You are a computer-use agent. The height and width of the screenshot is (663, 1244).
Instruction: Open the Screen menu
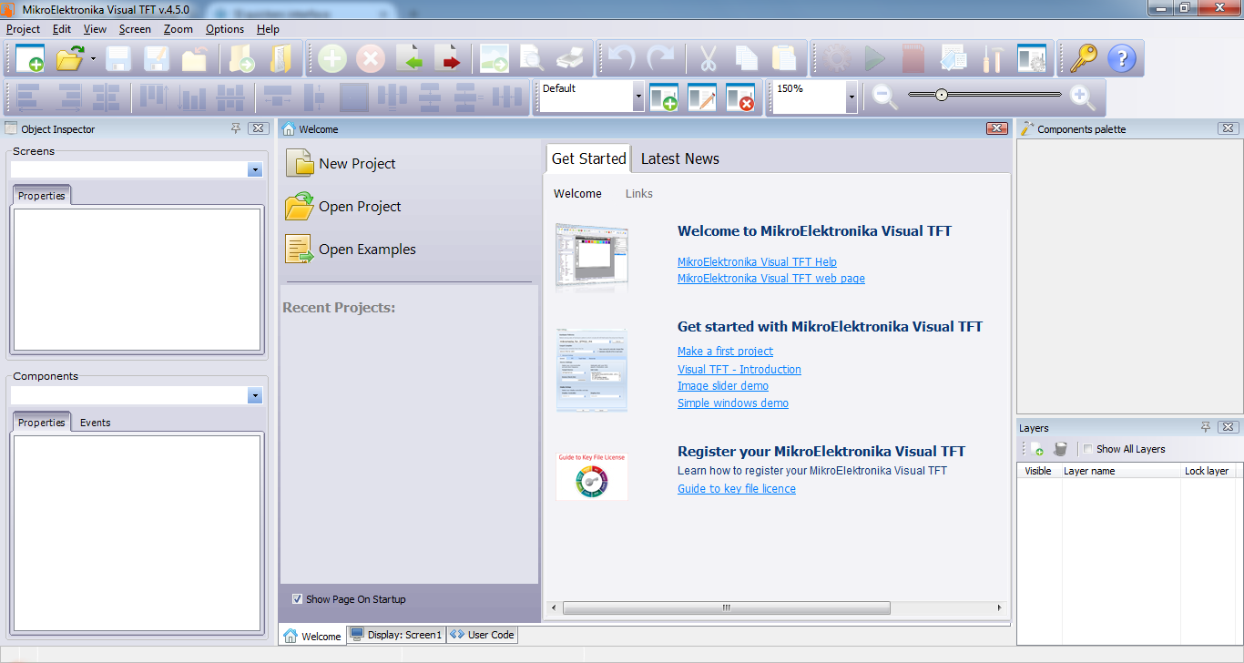[135, 29]
